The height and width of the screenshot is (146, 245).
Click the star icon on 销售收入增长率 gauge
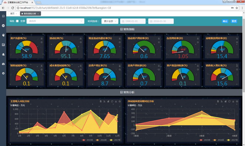pyautogui.click(x=237, y=70)
